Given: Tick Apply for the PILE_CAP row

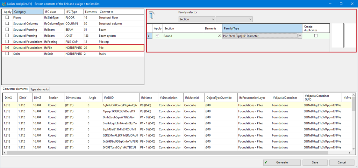Looking at the screenshot, I should [x=7, y=42].
